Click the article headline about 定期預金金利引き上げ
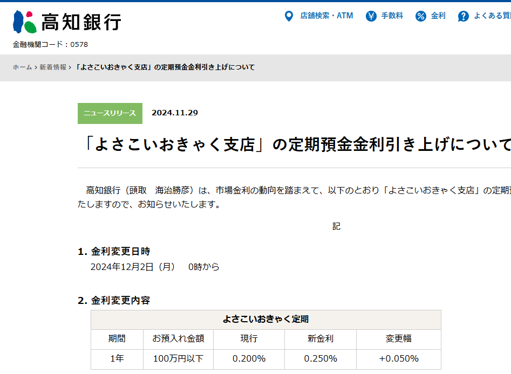This screenshot has height=374, width=511. tap(297, 144)
